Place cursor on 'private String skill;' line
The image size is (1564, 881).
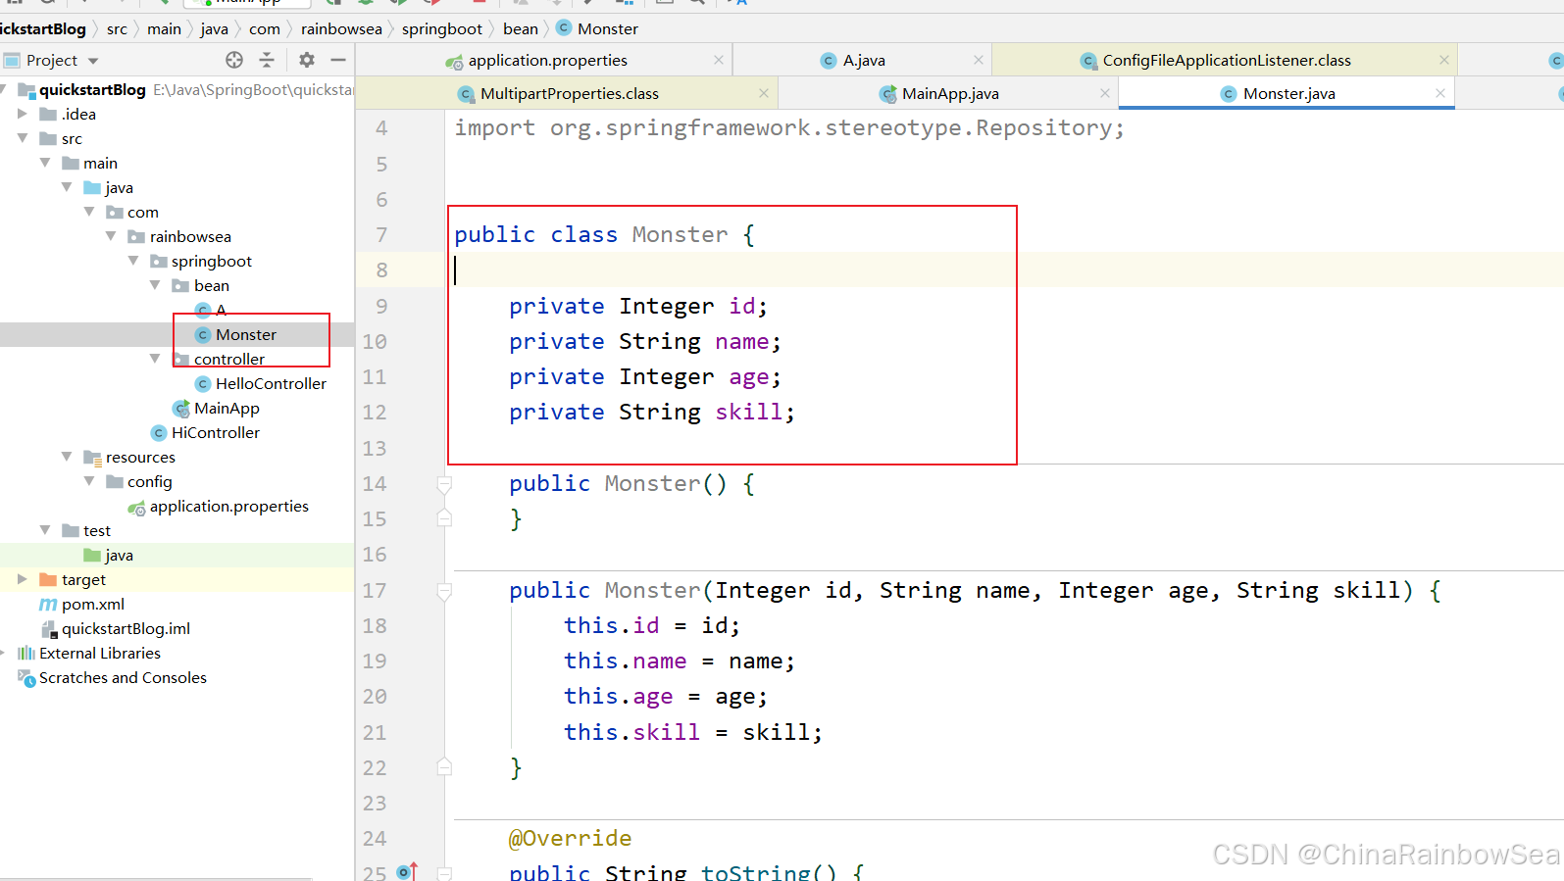[651, 413]
